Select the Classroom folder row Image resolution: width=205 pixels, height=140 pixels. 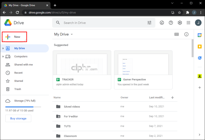115,136
